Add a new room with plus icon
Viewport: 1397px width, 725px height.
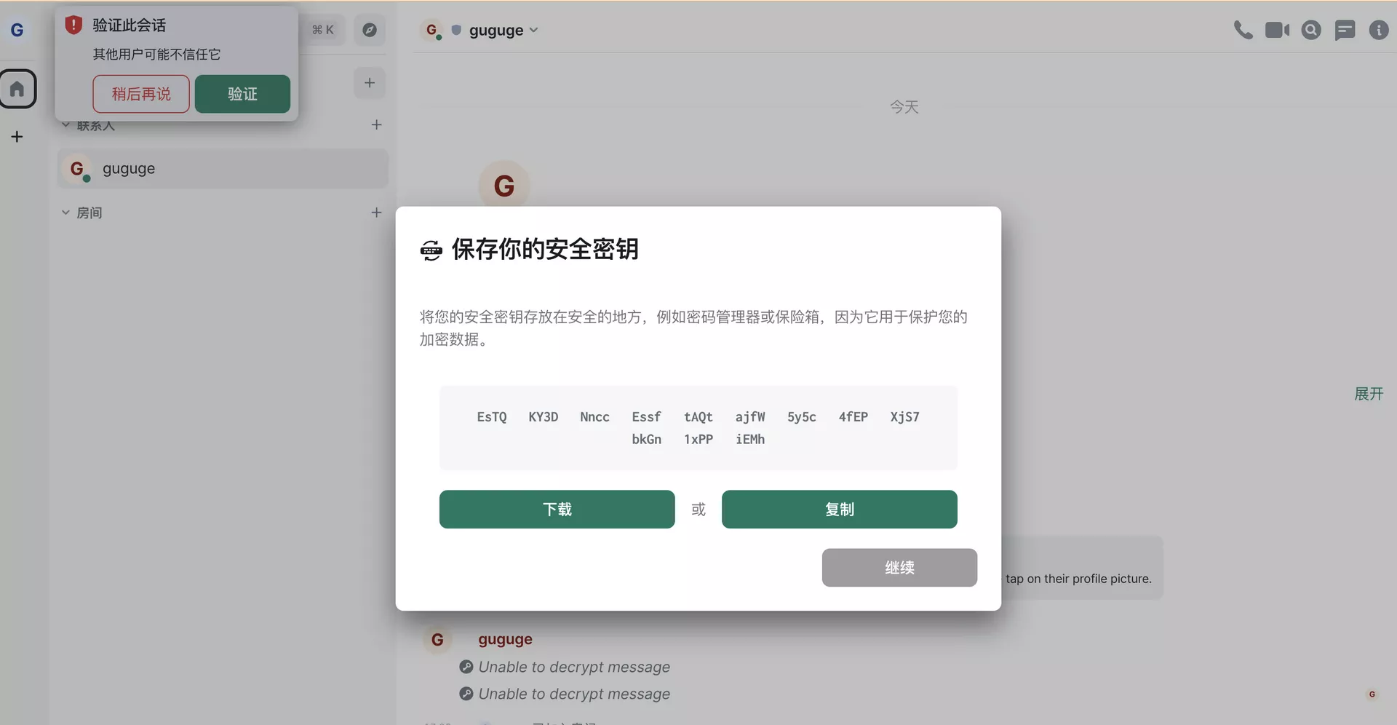[376, 213]
